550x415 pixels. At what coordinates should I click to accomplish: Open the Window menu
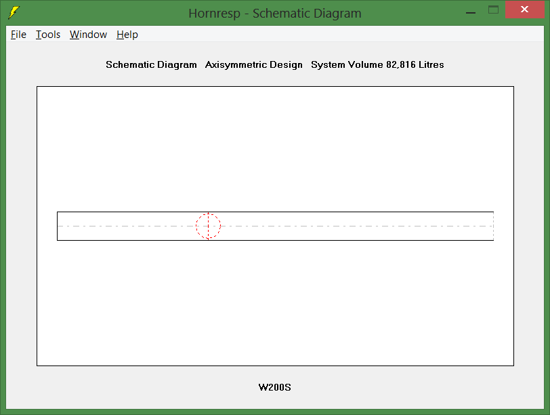[x=88, y=35]
